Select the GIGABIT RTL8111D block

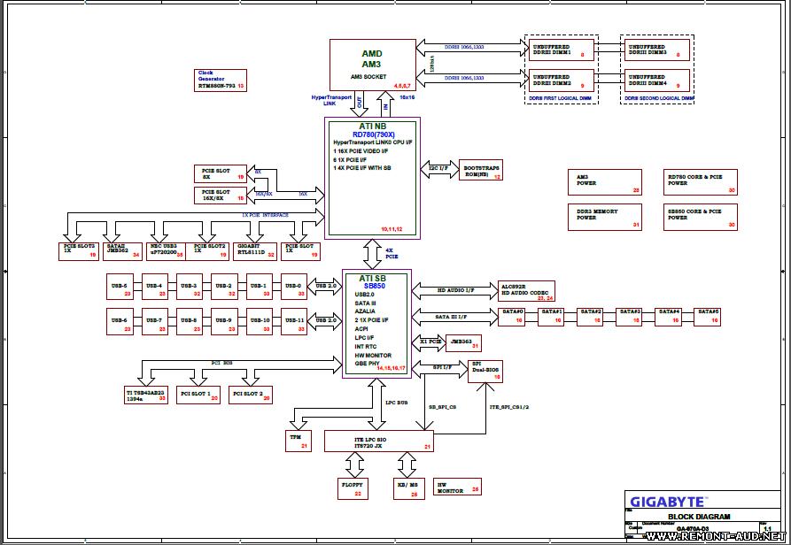click(256, 249)
